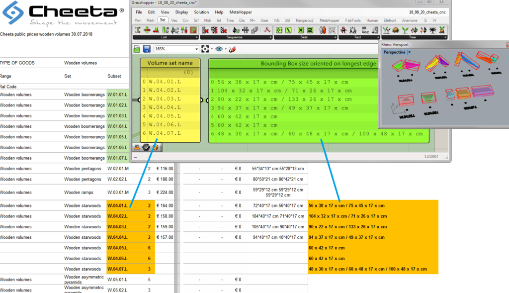This screenshot has height=293, width=509.
Task: Expand the Sequence panel with its plus
Action: pos(270,37)
